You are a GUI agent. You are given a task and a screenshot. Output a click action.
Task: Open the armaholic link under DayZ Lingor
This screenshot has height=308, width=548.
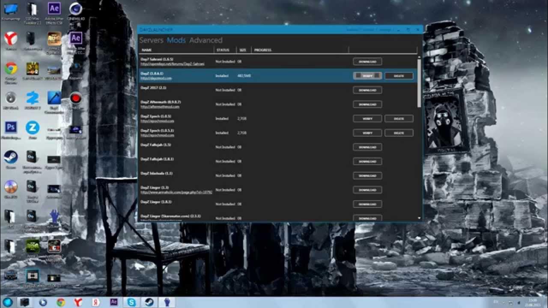(x=176, y=192)
